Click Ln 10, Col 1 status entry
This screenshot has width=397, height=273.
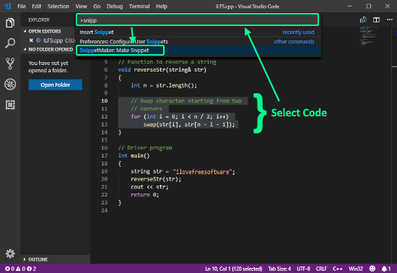(233, 269)
